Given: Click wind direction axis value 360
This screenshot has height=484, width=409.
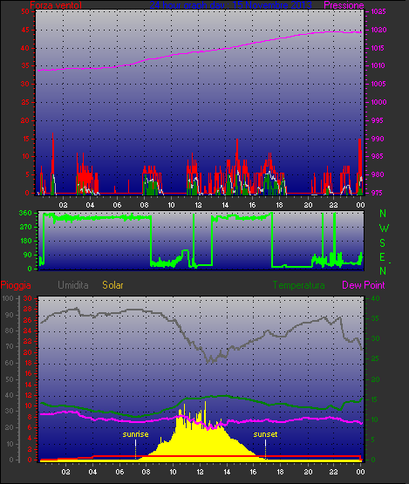Looking at the screenshot, I should pyautogui.click(x=25, y=213).
